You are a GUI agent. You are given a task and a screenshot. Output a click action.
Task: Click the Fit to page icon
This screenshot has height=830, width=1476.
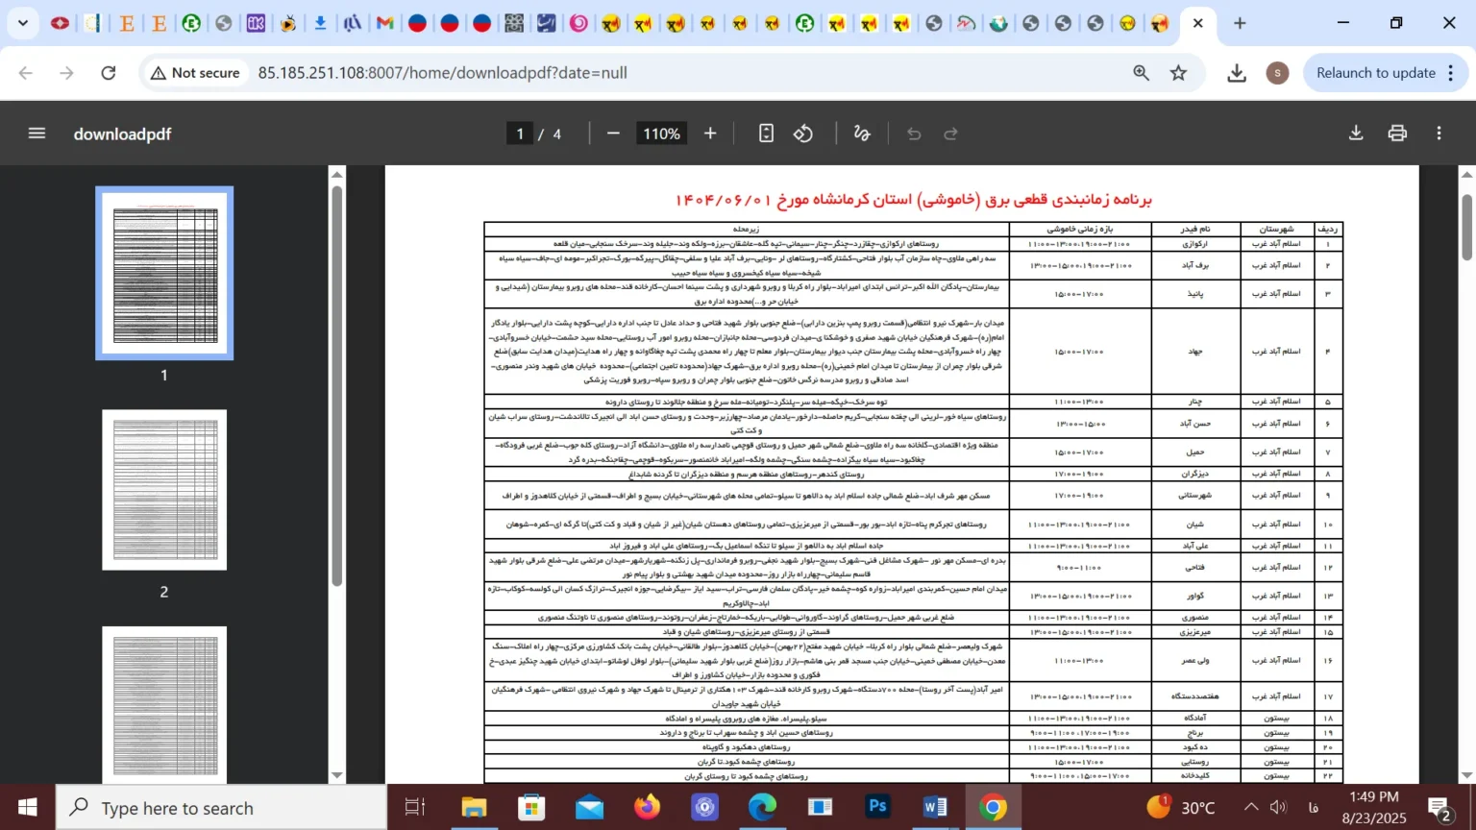pyautogui.click(x=766, y=134)
